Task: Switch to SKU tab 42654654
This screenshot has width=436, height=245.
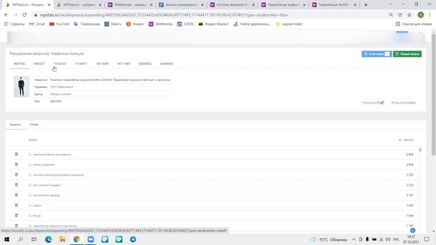Action: tap(166, 63)
